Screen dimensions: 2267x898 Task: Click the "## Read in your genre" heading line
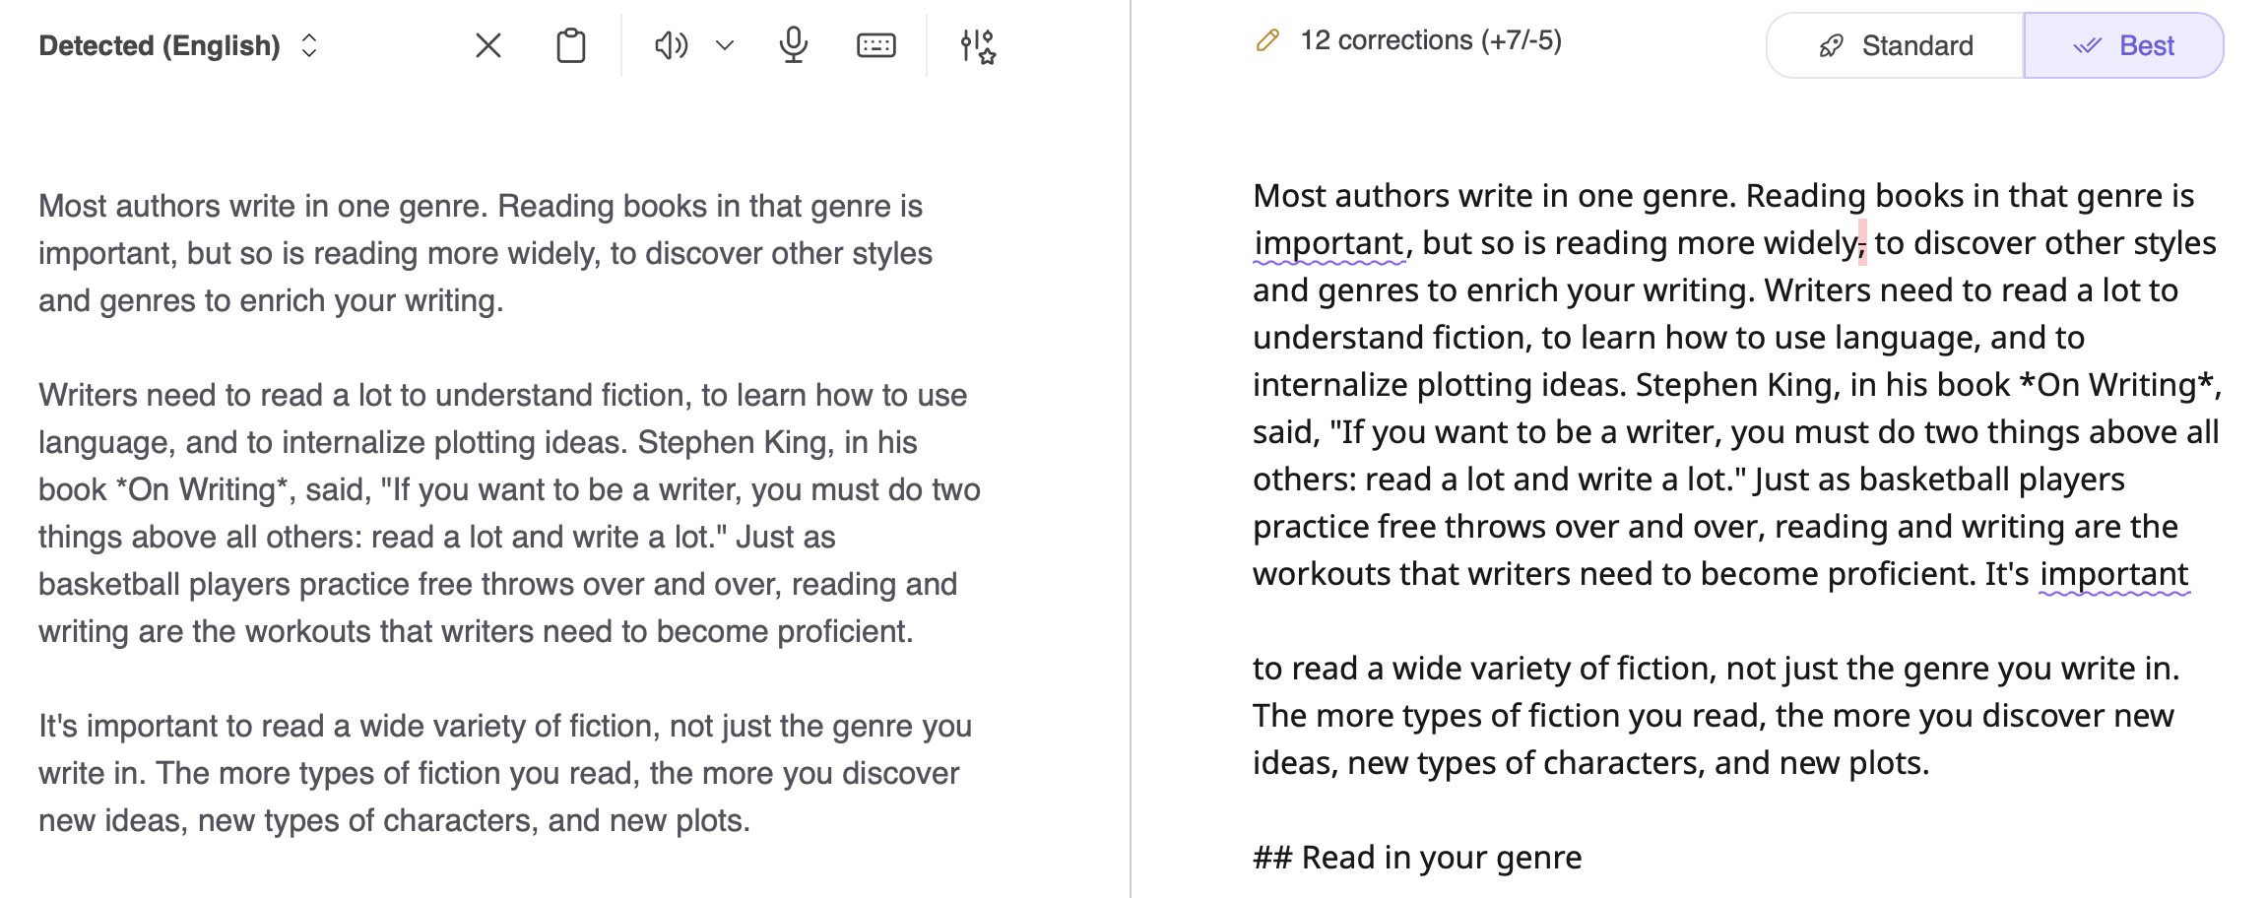pyautogui.click(x=1417, y=858)
